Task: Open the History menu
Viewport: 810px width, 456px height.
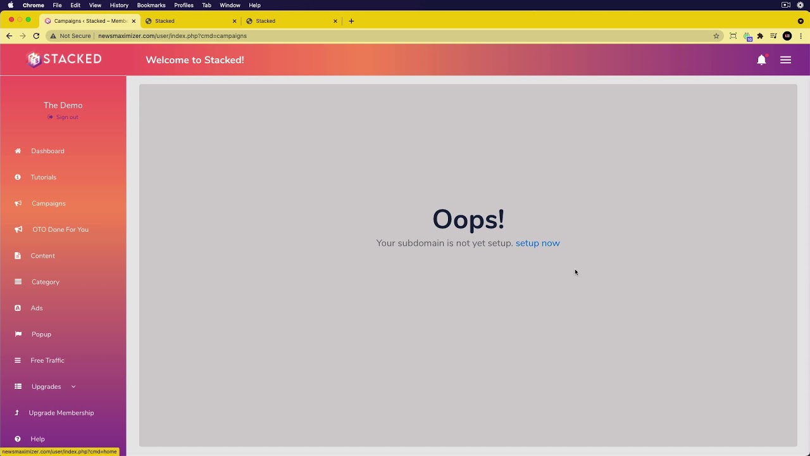Action: pyautogui.click(x=119, y=5)
